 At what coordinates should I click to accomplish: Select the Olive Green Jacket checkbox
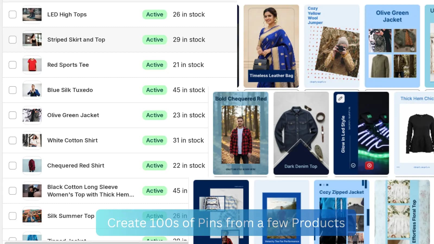[12, 115]
